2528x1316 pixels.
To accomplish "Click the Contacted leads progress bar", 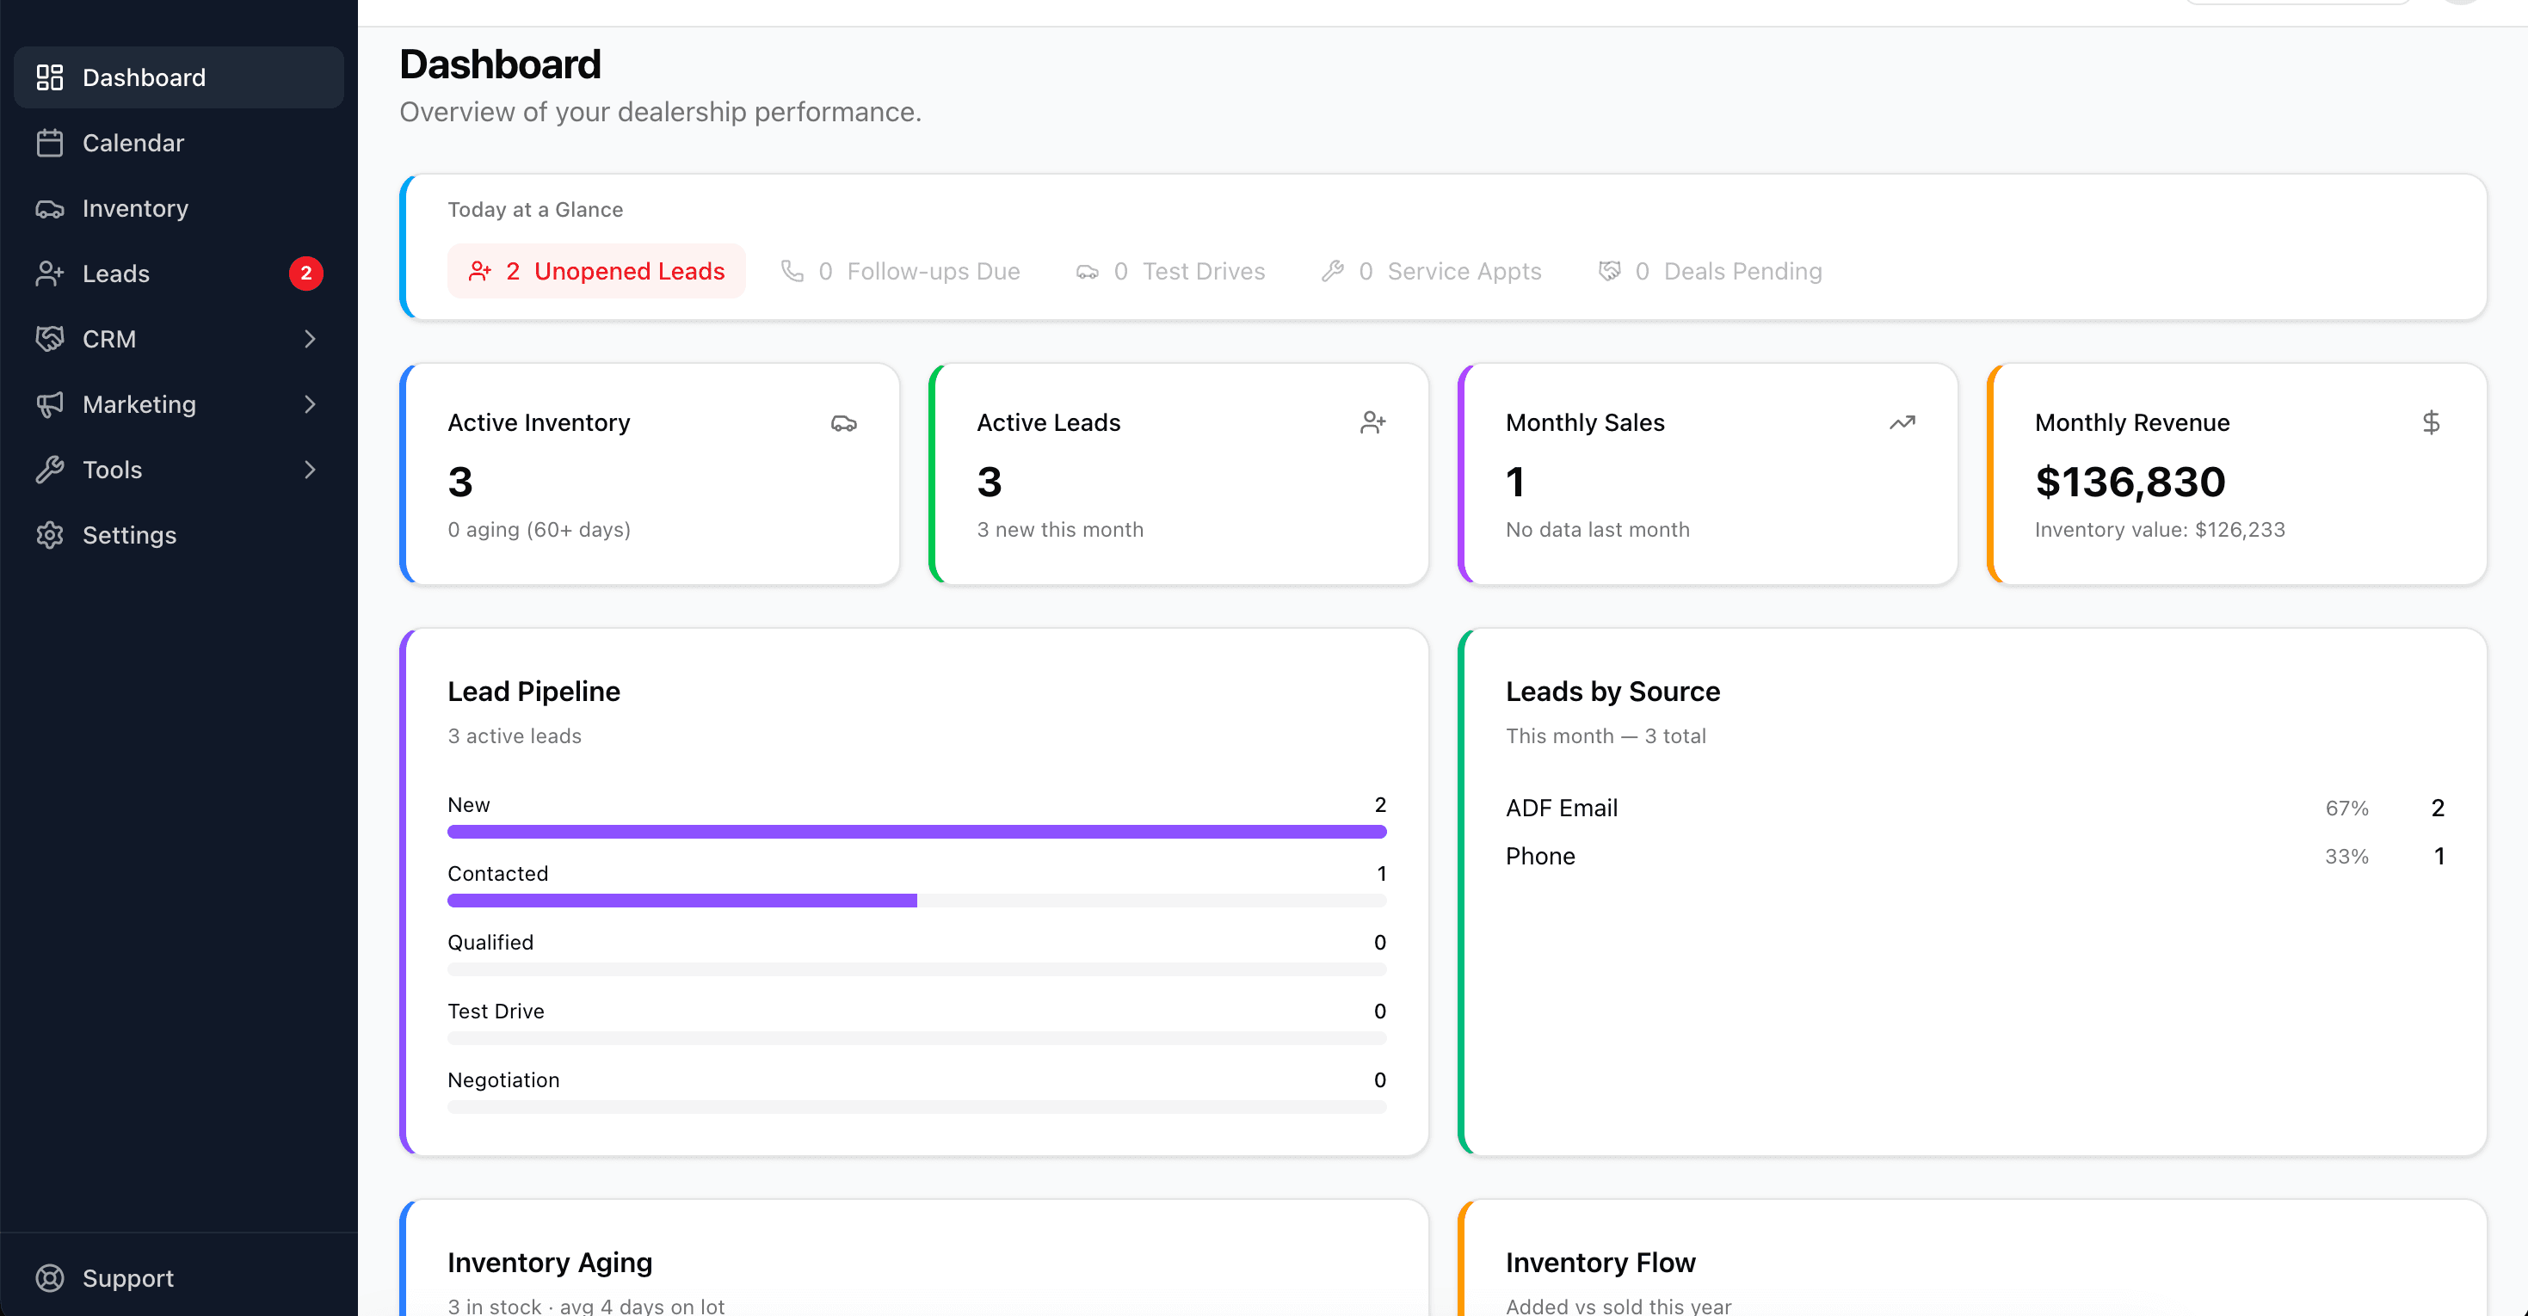I will (916, 901).
